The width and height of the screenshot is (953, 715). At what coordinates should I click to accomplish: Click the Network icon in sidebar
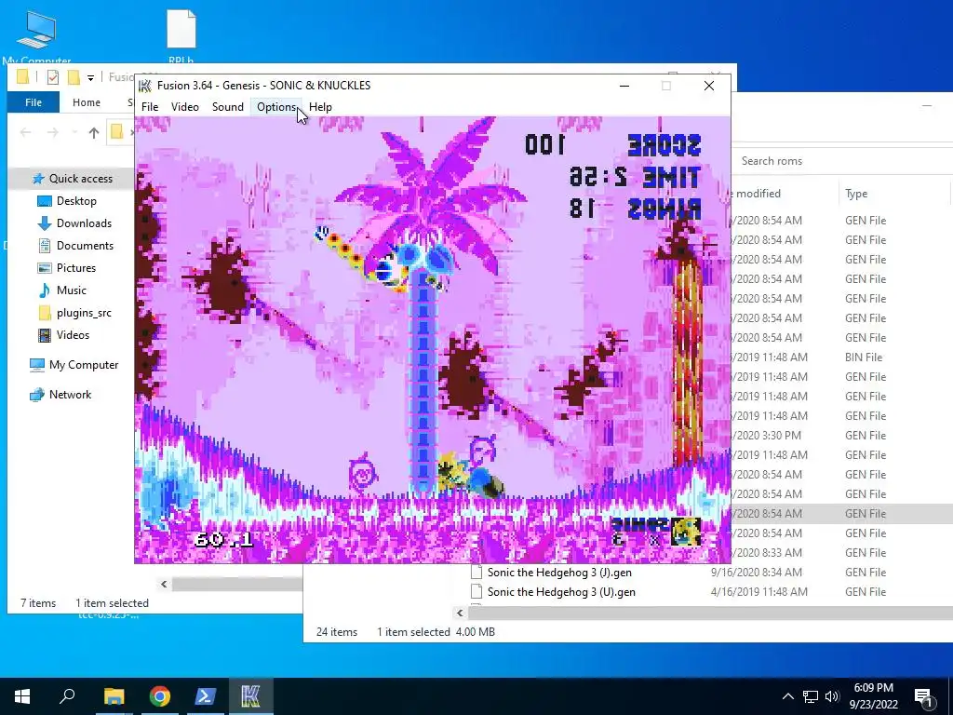[37, 395]
